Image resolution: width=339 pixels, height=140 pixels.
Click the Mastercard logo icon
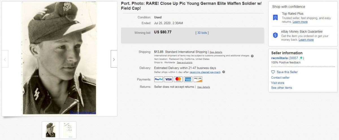(178, 79)
